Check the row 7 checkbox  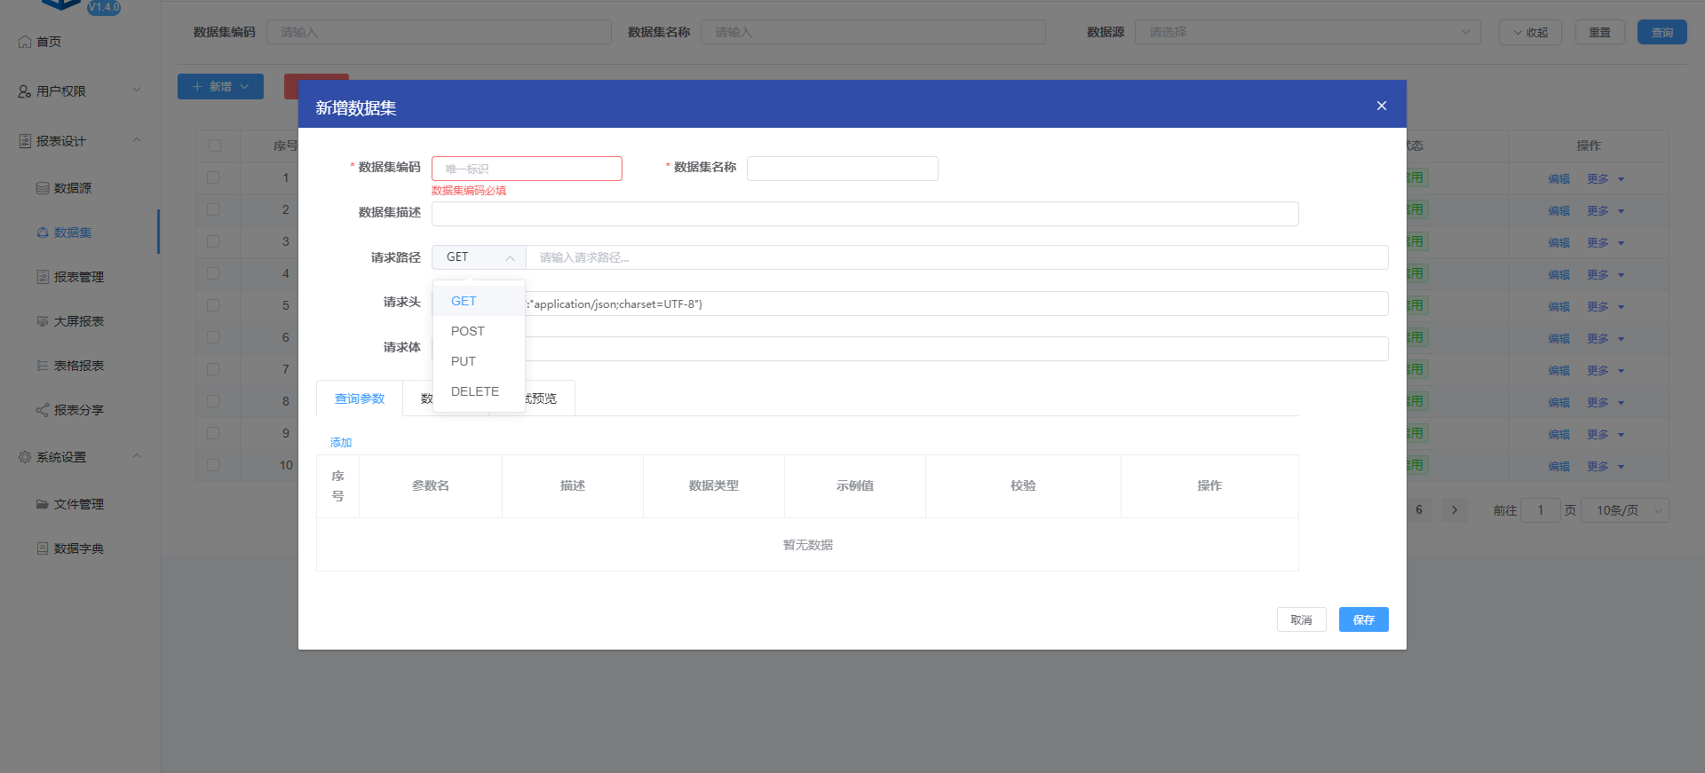coord(213,369)
